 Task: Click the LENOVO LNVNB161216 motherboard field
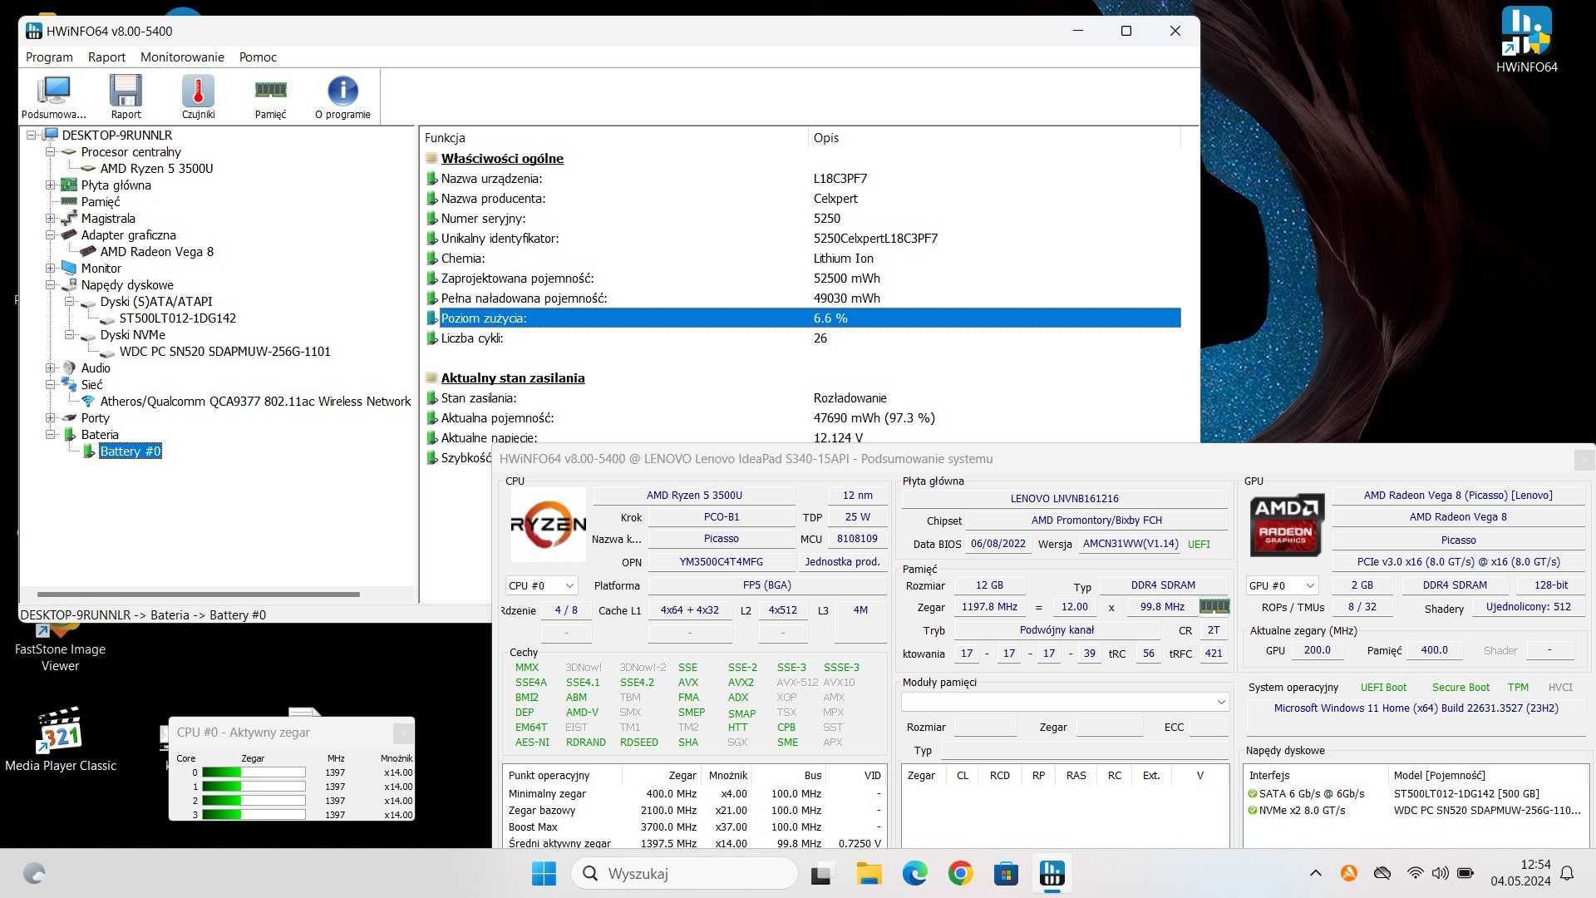coord(1064,498)
